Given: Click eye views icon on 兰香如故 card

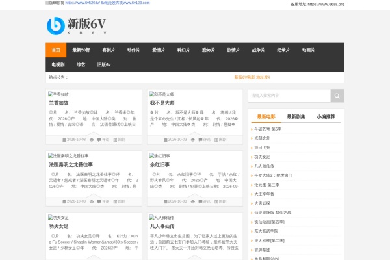Looking at the screenshot, I should 92,140.
